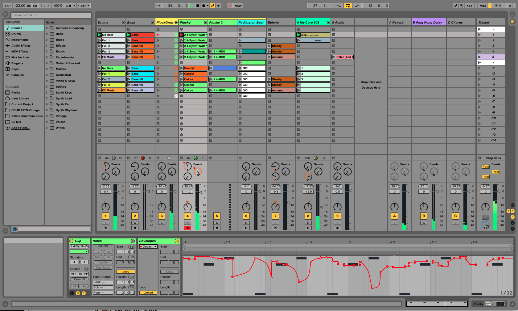Solo track 1 Drums with S button
This screenshot has width=518, height=311.
point(105,223)
